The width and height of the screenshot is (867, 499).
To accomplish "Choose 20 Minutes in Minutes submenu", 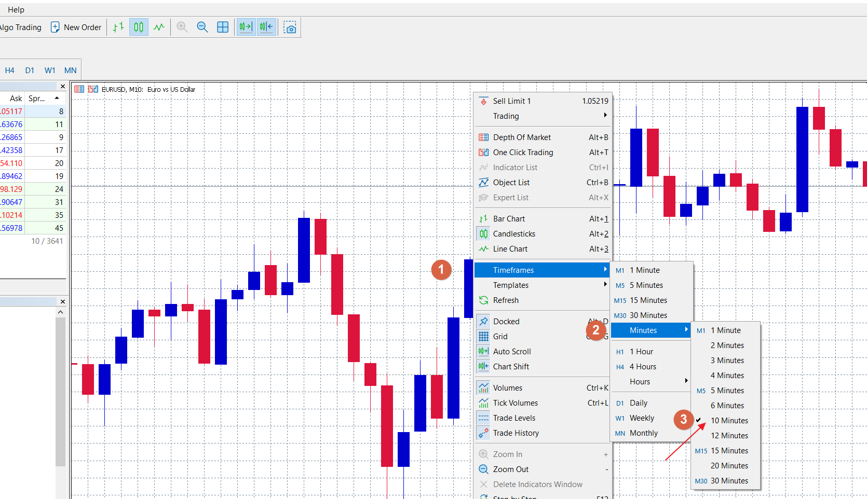I will coord(726,466).
